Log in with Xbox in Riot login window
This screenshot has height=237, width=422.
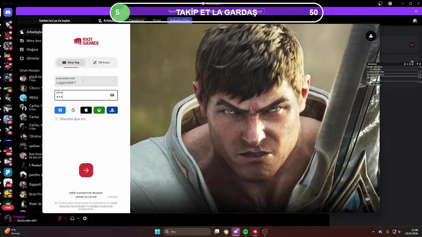[x=99, y=110]
